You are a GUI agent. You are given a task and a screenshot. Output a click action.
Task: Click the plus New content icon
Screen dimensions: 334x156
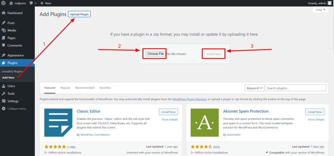click(42, 3)
